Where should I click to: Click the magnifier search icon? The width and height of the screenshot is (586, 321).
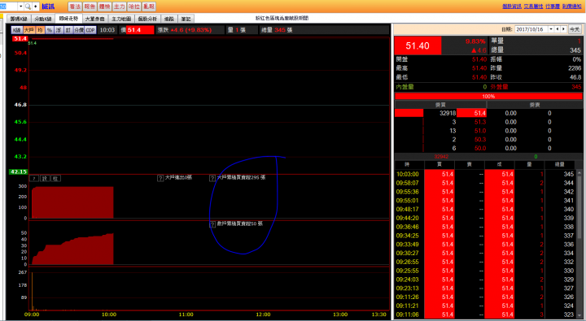(28, 7)
